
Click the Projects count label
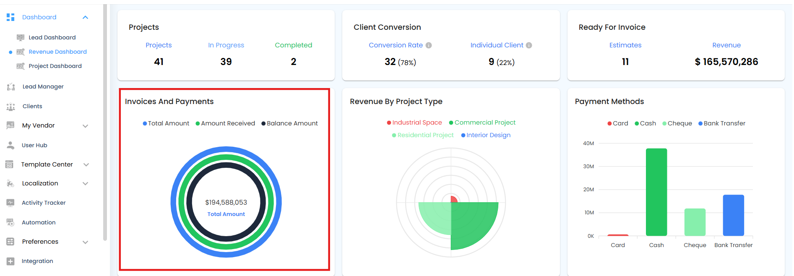coord(159,45)
